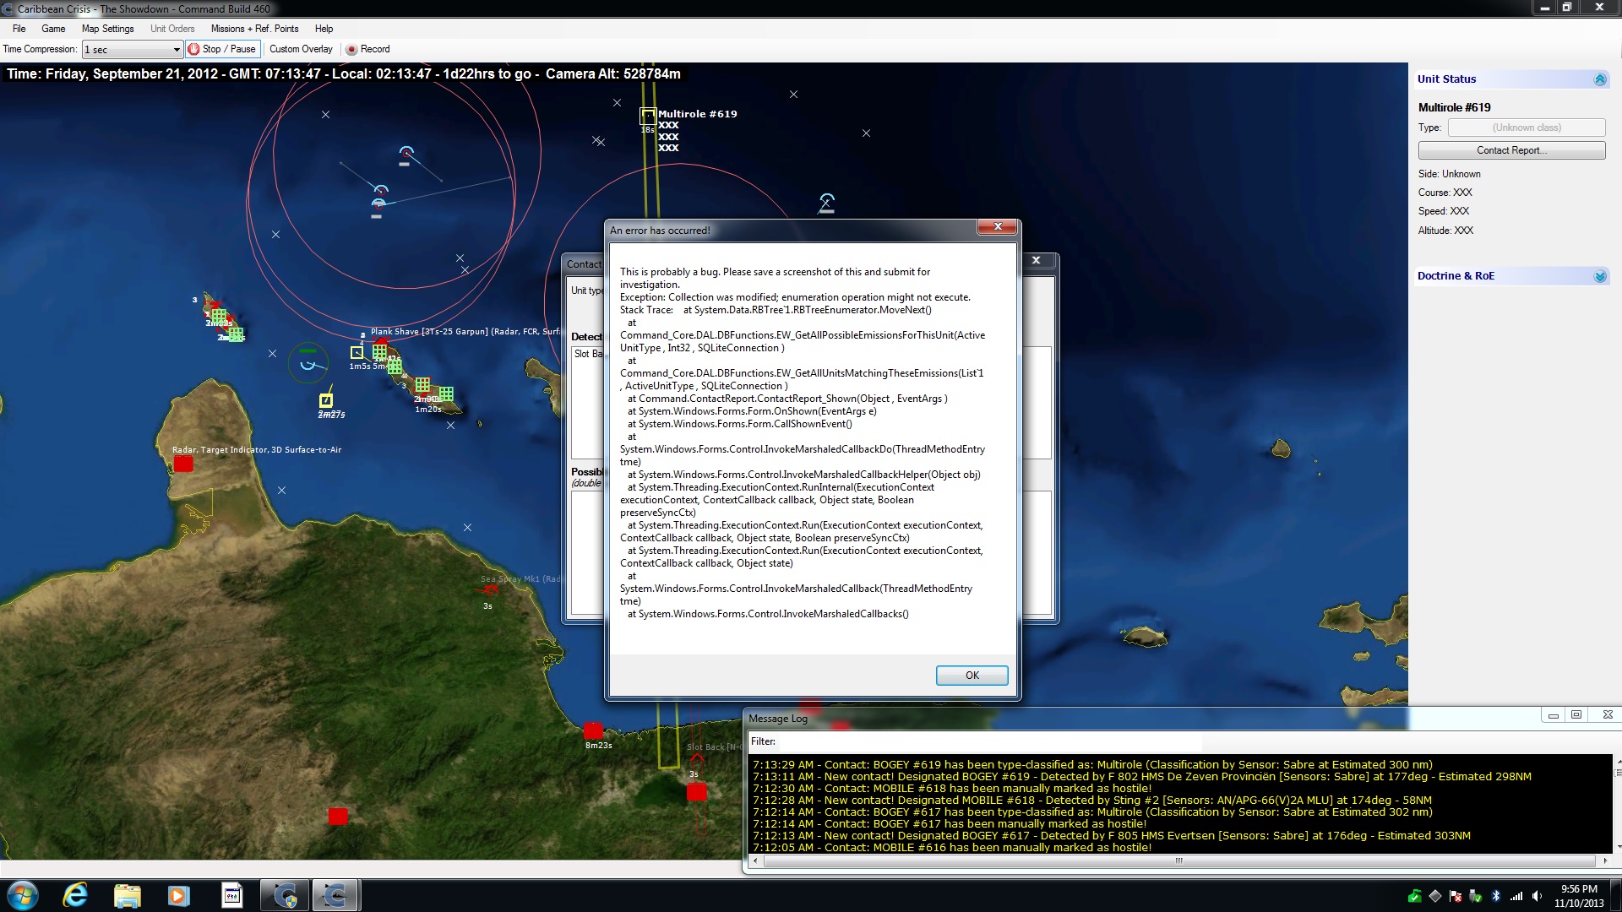Viewport: 1622px width, 912px height.
Task: Open the Game menu
Action: pyautogui.click(x=53, y=29)
